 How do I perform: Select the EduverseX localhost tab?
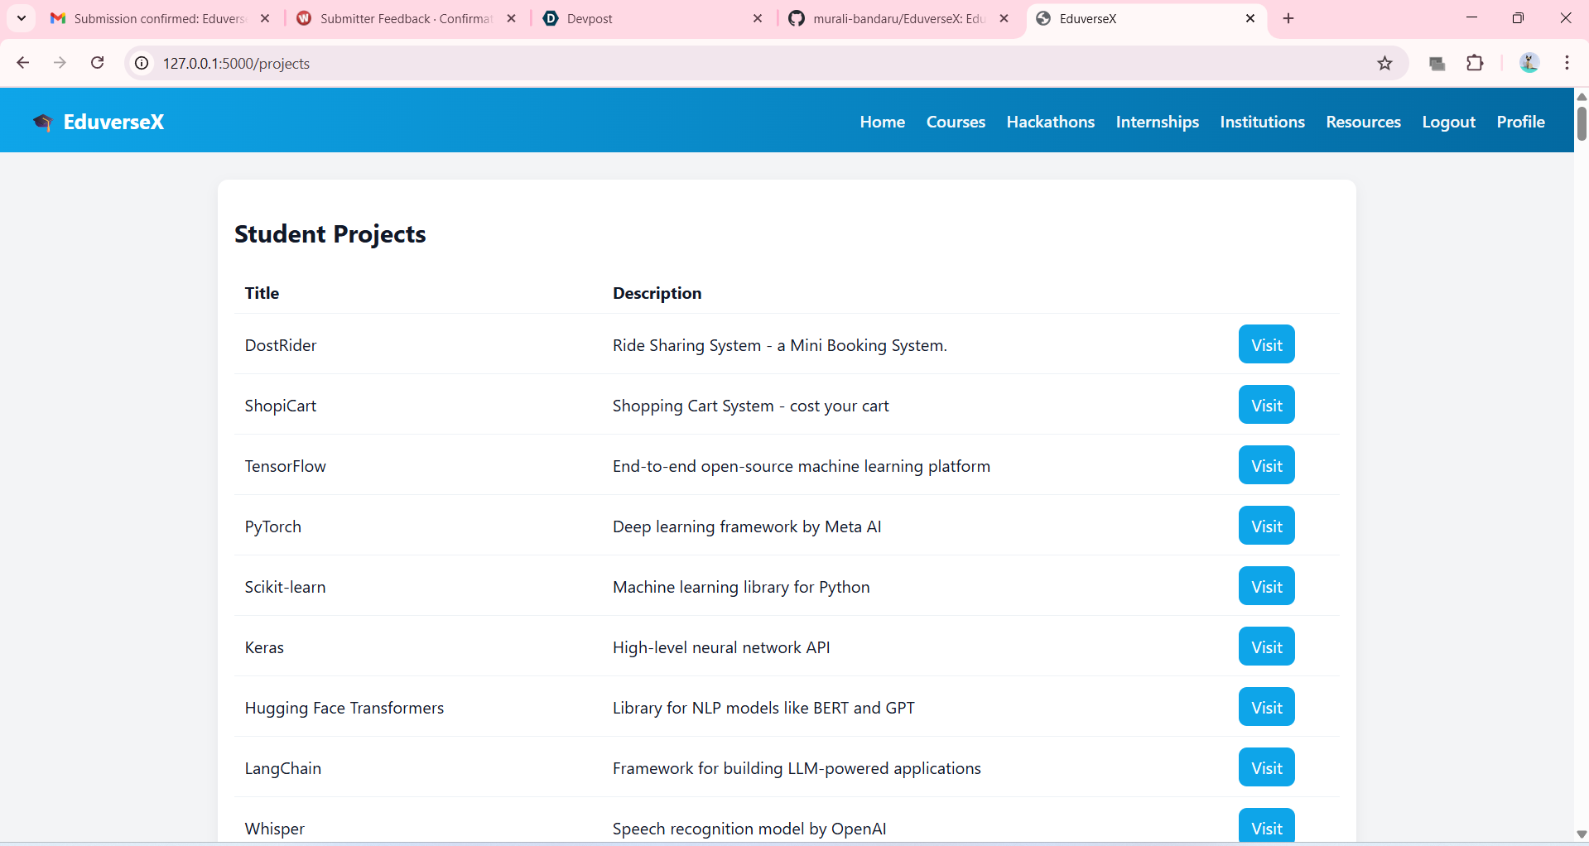tap(1146, 18)
